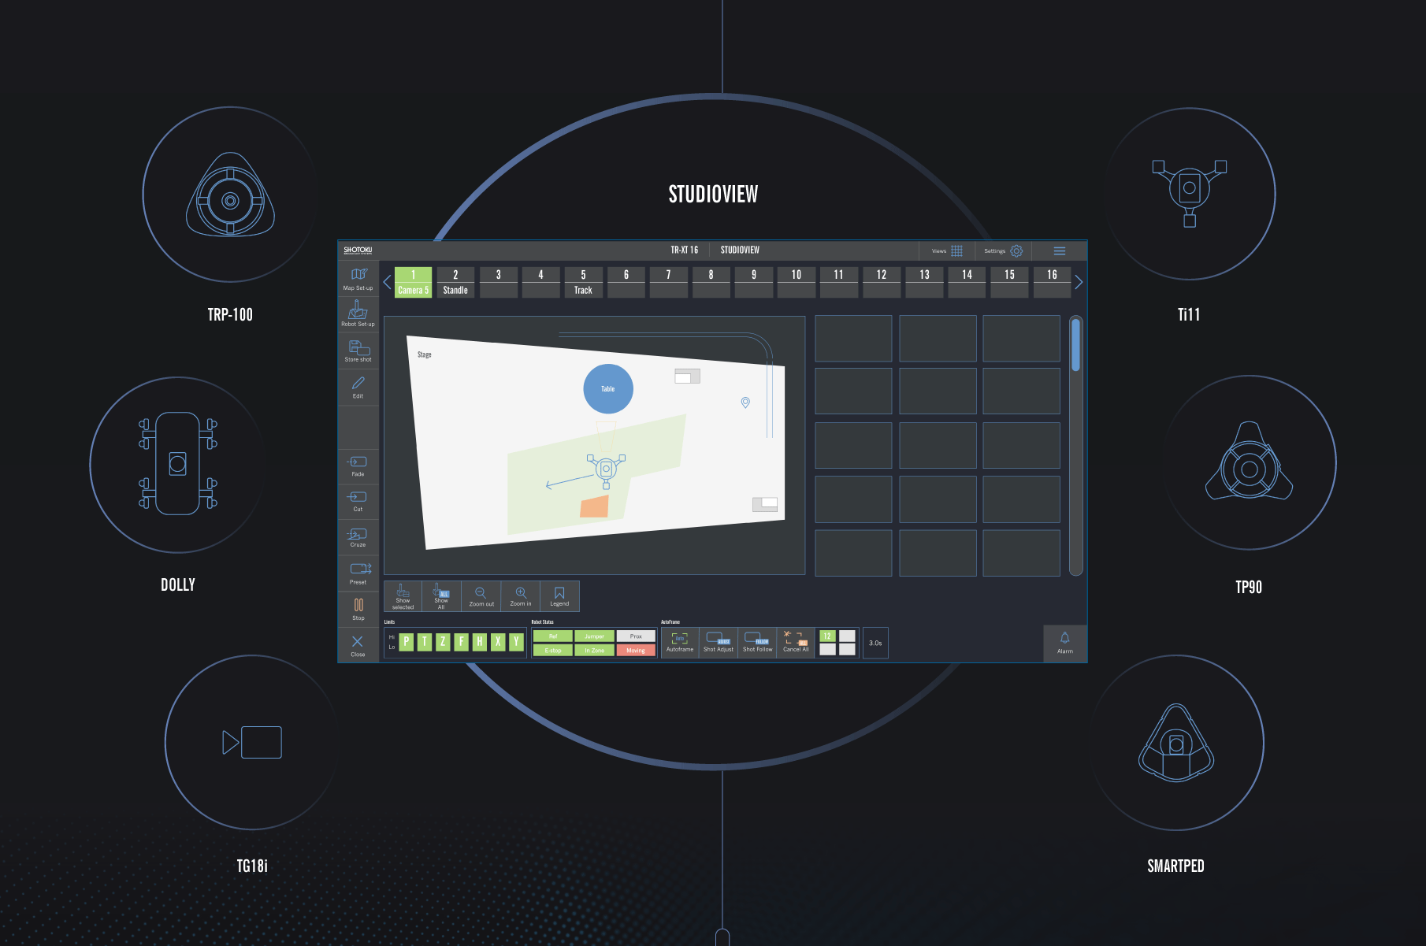The height and width of the screenshot is (946, 1426).
Task: Select channel 8 tab
Action: [711, 282]
